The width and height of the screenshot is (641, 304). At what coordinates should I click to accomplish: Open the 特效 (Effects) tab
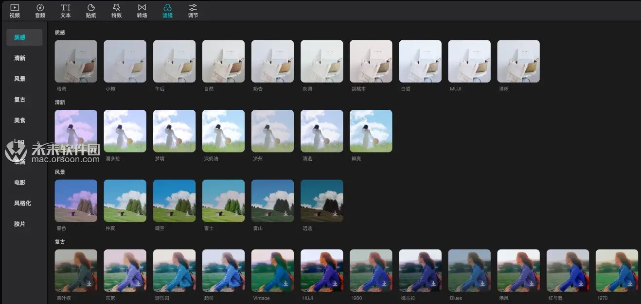tap(116, 11)
